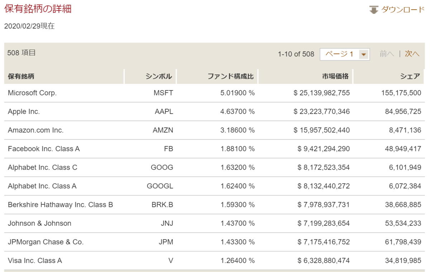Click market value $ 23,223,770,346
This screenshot has width=430, height=272.
click(x=321, y=112)
